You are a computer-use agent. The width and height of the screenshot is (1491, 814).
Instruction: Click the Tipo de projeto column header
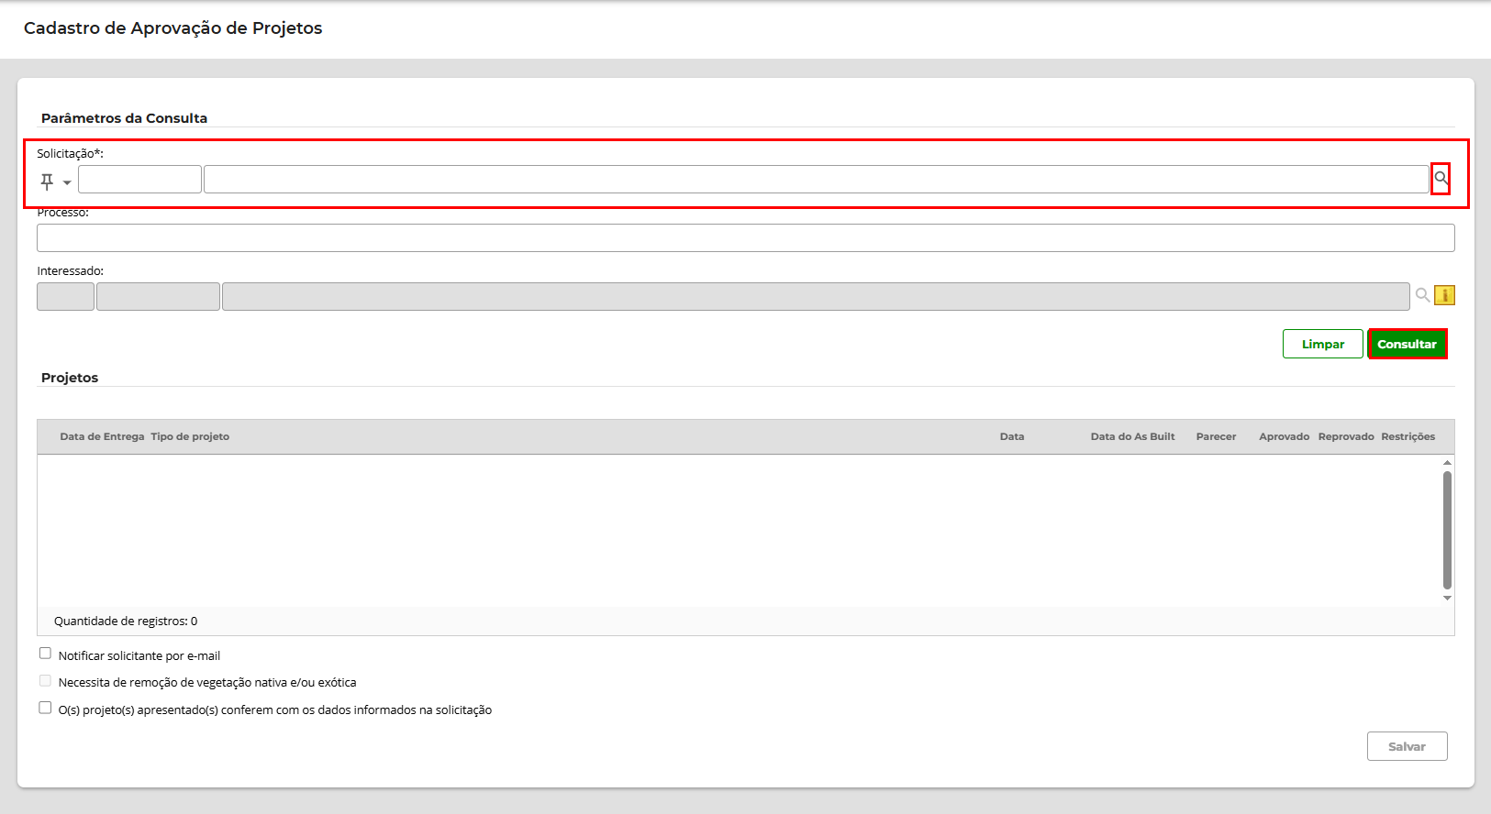click(x=190, y=436)
